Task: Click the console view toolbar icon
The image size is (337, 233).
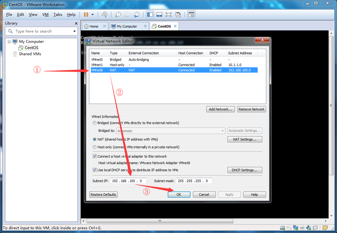Action: point(191,14)
